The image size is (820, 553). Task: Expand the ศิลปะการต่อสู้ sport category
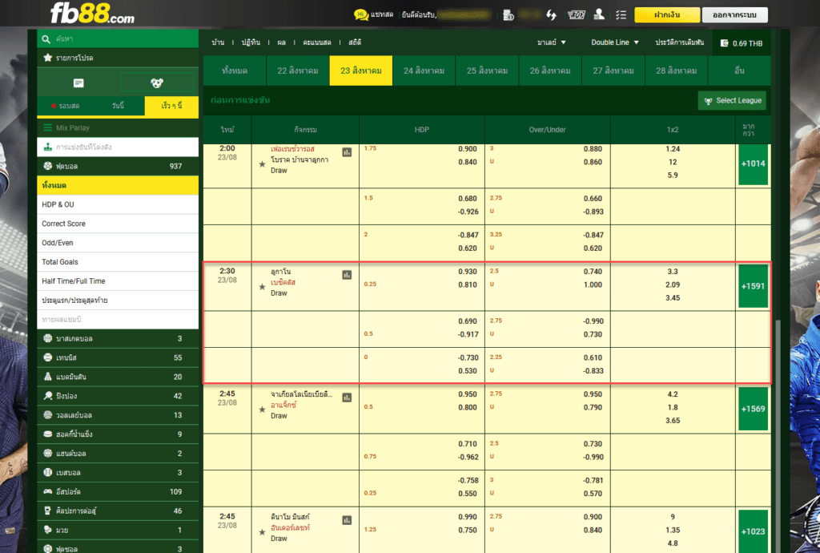coord(118,511)
